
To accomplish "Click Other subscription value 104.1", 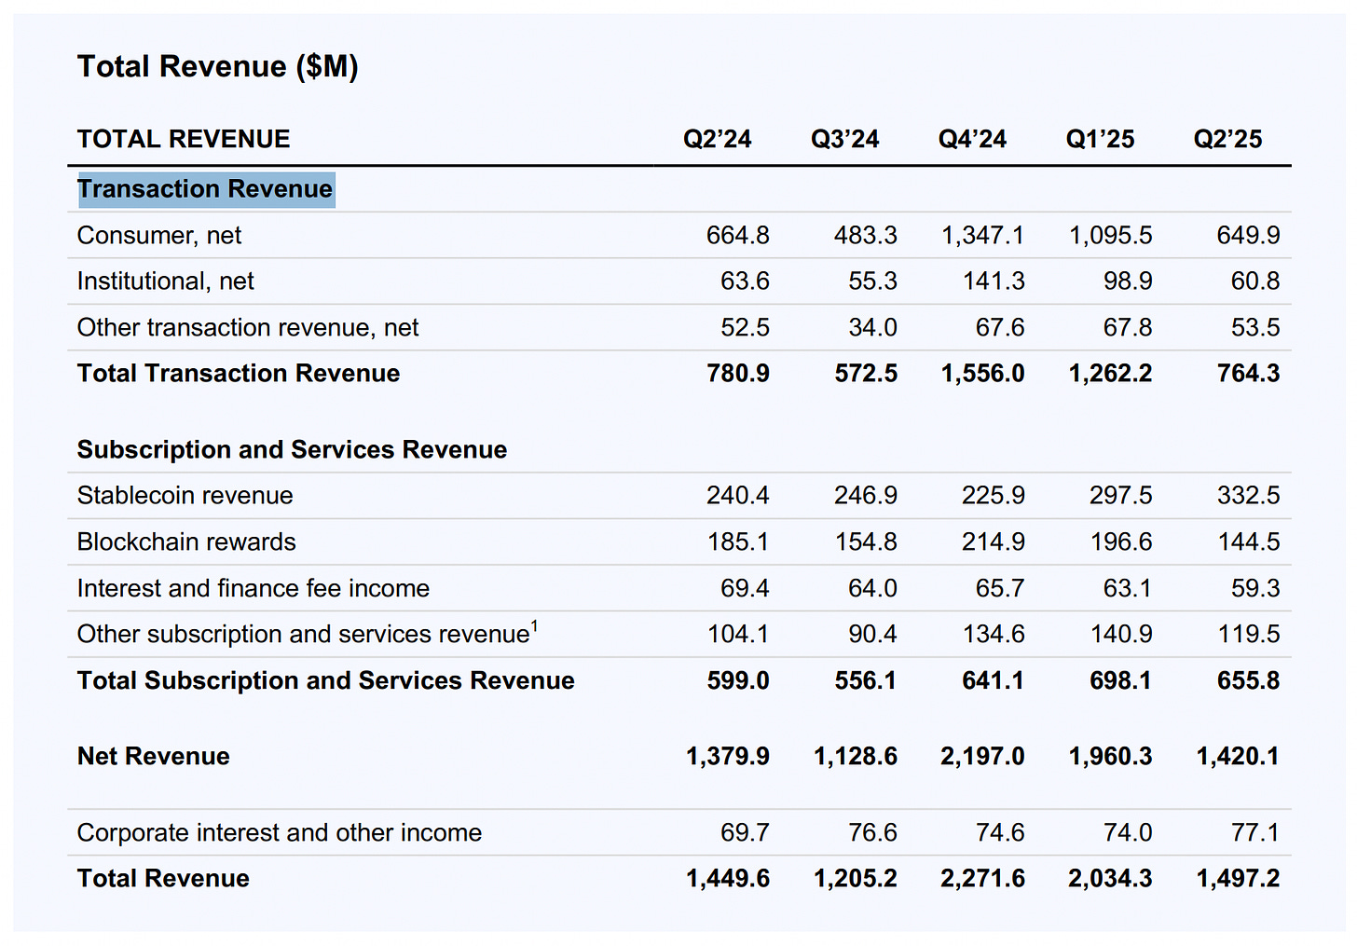I will (x=738, y=635).
